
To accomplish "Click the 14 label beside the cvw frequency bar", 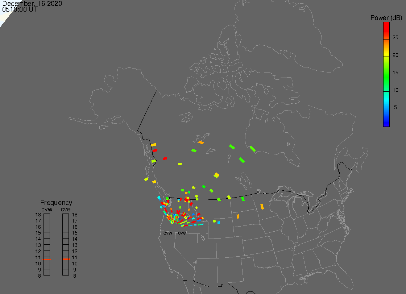I will pos(38,239).
